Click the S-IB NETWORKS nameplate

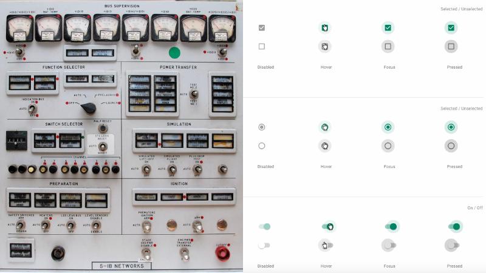(122, 266)
